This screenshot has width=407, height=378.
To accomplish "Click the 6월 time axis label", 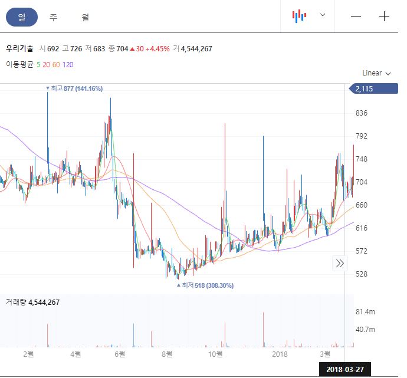I will click(x=120, y=354).
